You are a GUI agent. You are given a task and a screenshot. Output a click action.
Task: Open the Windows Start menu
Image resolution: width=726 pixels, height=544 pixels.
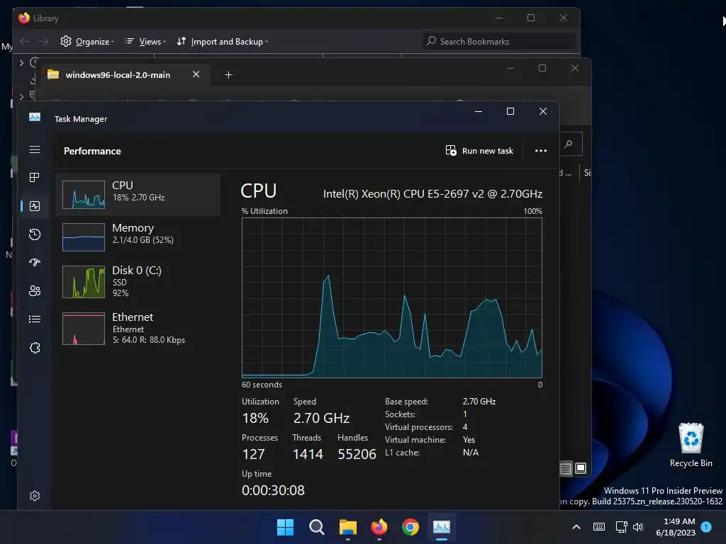click(285, 527)
